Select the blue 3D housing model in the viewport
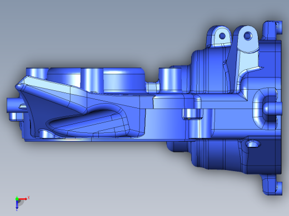289x216 pixels. point(144,108)
